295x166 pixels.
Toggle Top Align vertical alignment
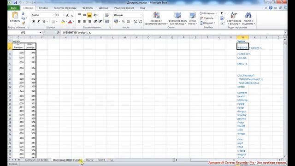[79, 15]
